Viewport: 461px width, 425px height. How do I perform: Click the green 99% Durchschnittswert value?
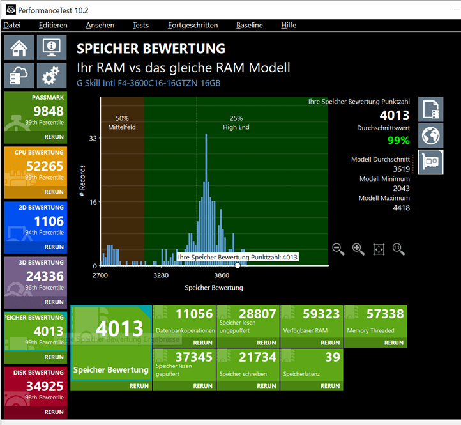click(x=398, y=141)
